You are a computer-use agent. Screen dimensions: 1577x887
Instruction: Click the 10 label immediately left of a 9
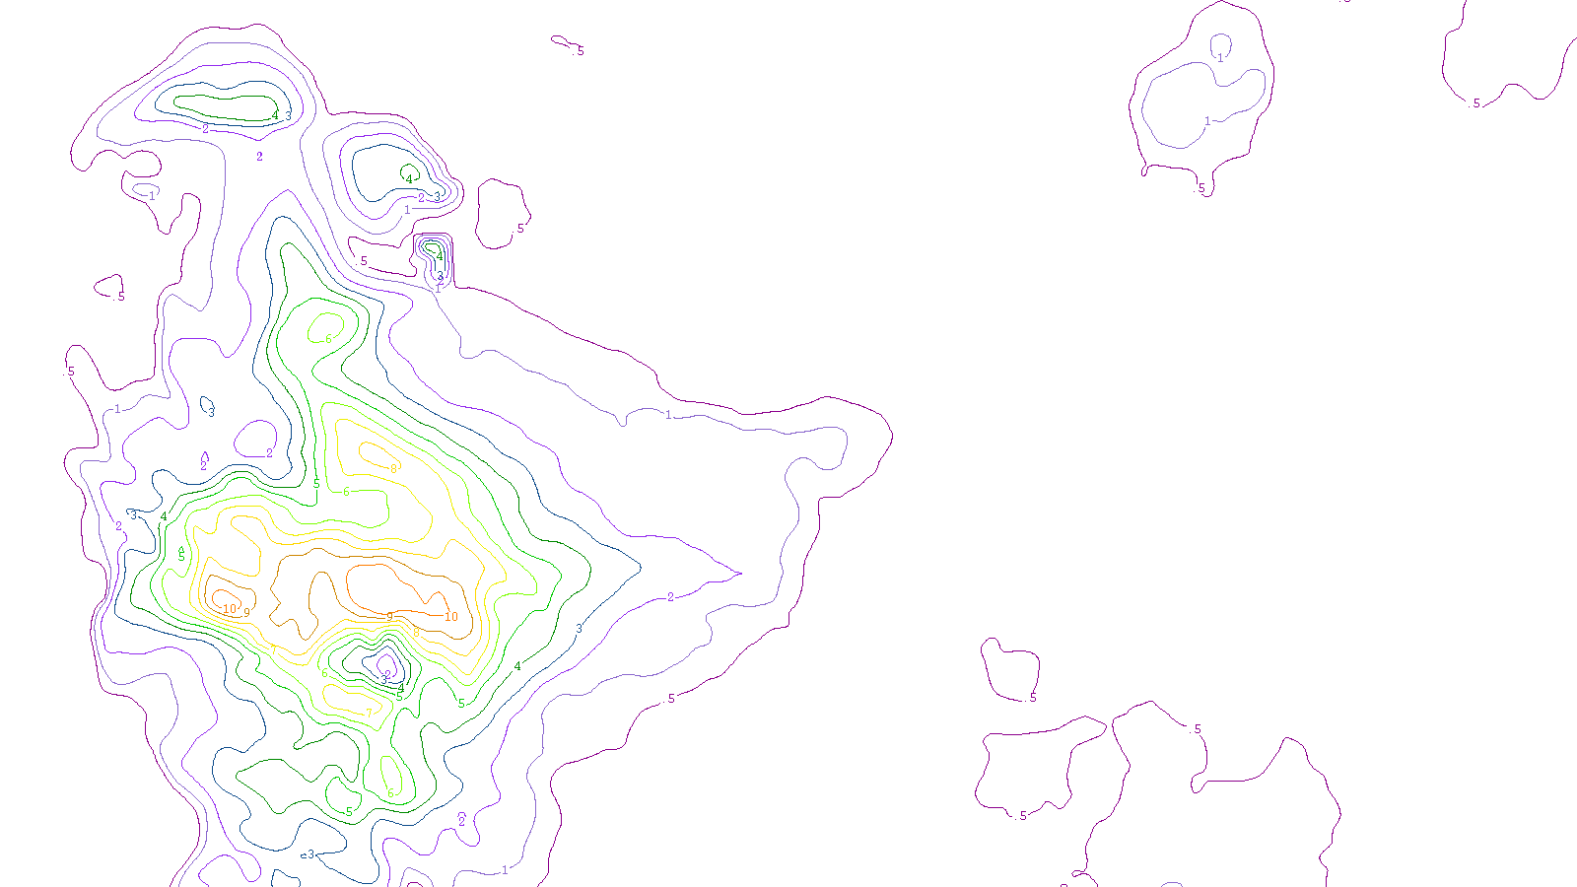point(230,609)
